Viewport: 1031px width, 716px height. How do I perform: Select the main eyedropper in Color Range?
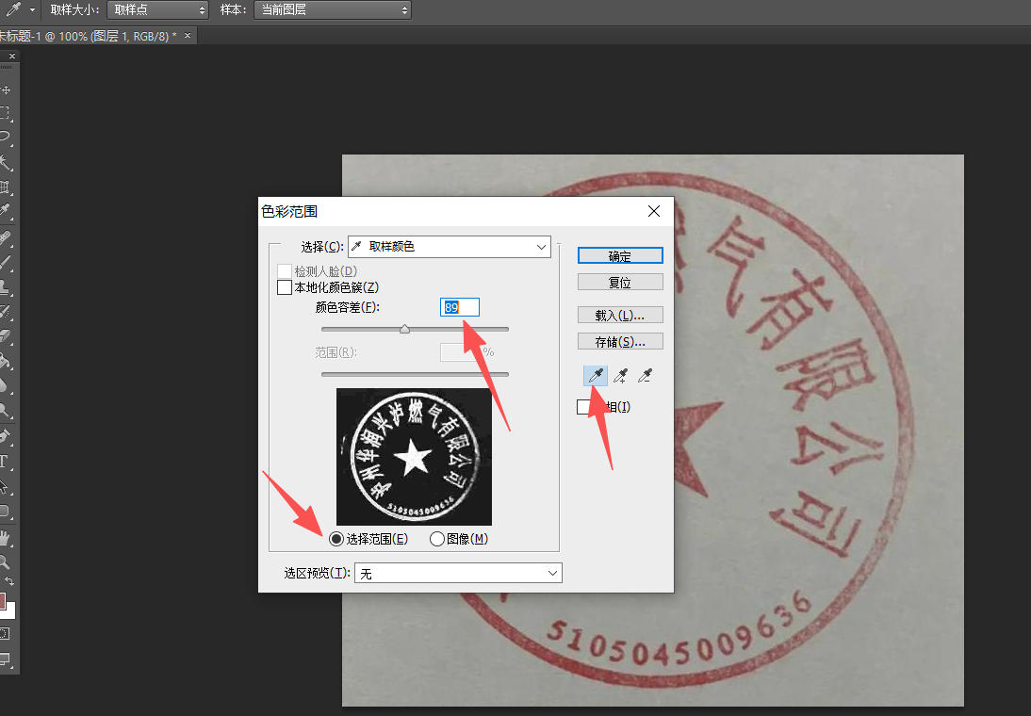pos(595,377)
